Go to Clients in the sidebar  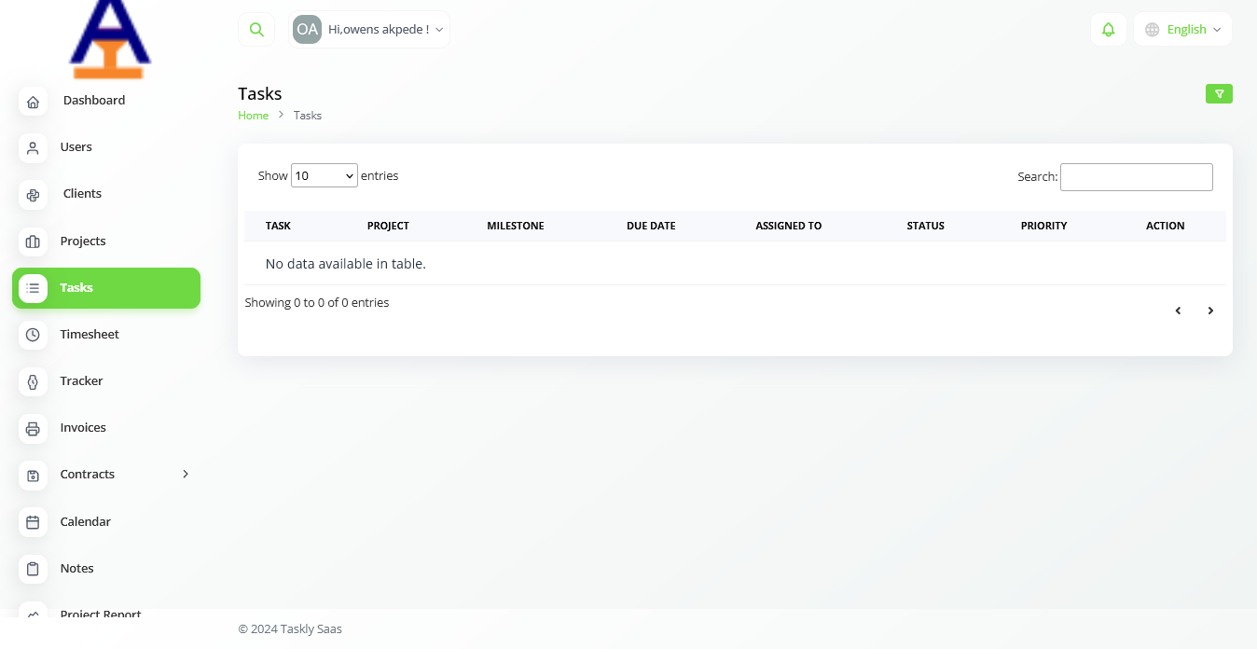pos(82,194)
